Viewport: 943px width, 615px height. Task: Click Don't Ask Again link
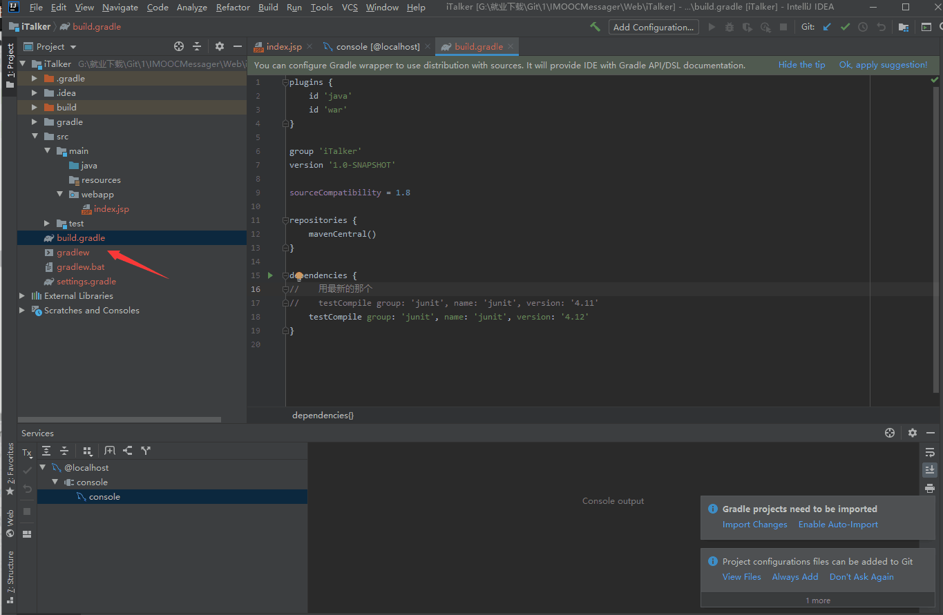(861, 577)
